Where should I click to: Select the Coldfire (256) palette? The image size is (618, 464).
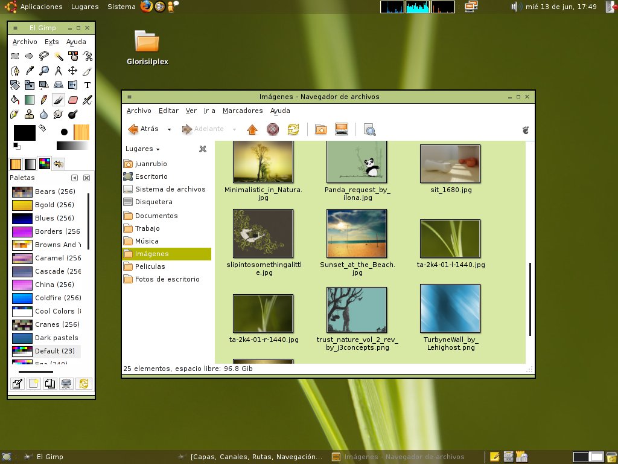click(x=46, y=298)
